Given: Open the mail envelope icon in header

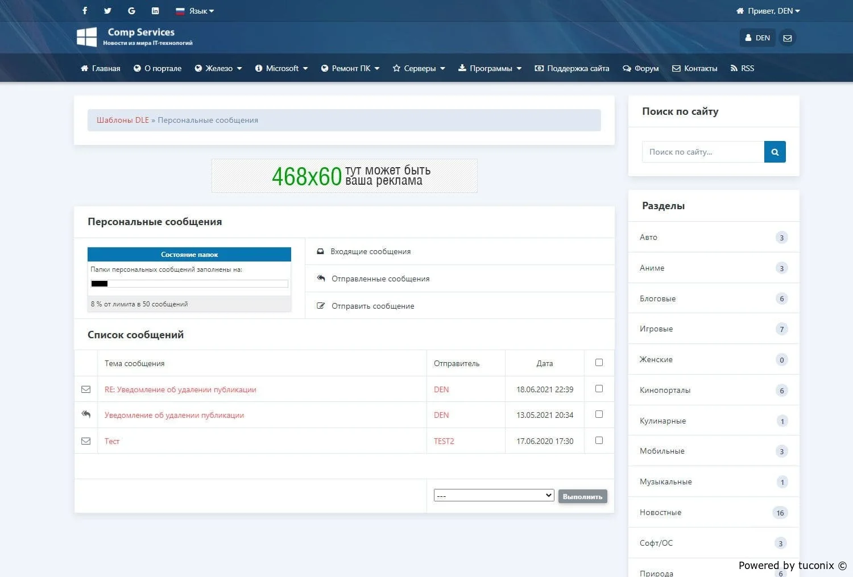Looking at the screenshot, I should point(788,38).
